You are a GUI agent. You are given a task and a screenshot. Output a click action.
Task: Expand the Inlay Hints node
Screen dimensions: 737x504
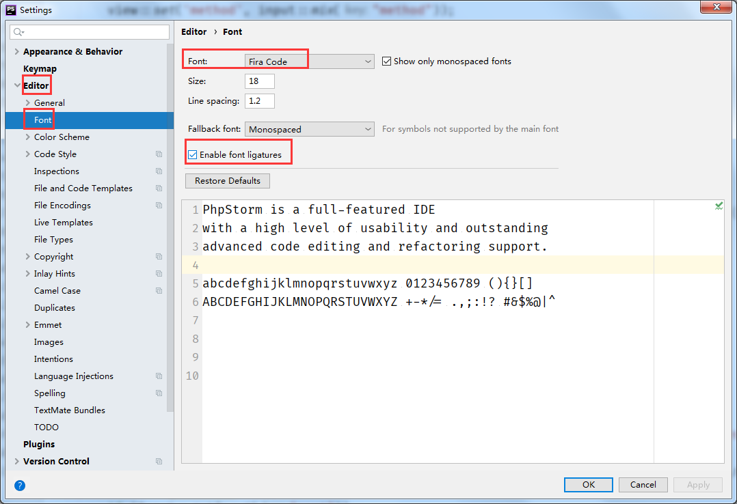coord(28,273)
